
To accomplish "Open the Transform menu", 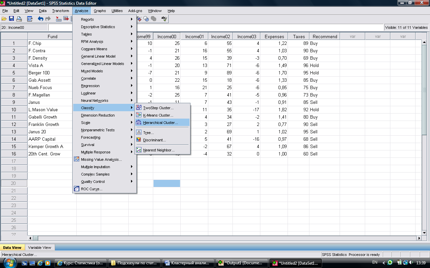I will [x=60, y=11].
